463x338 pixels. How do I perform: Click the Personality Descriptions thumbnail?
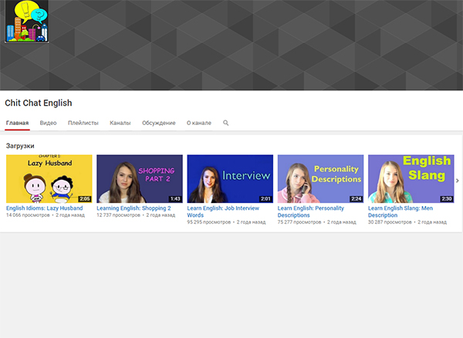click(320, 178)
